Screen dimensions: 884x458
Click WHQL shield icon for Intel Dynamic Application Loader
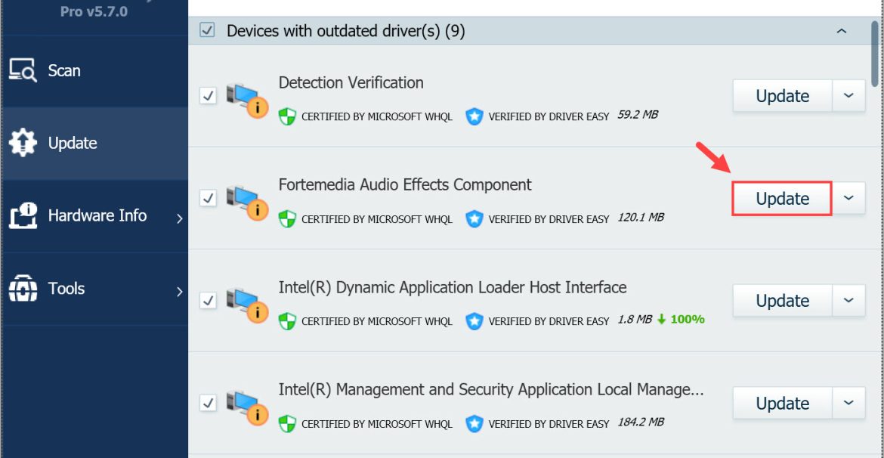(288, 321)
